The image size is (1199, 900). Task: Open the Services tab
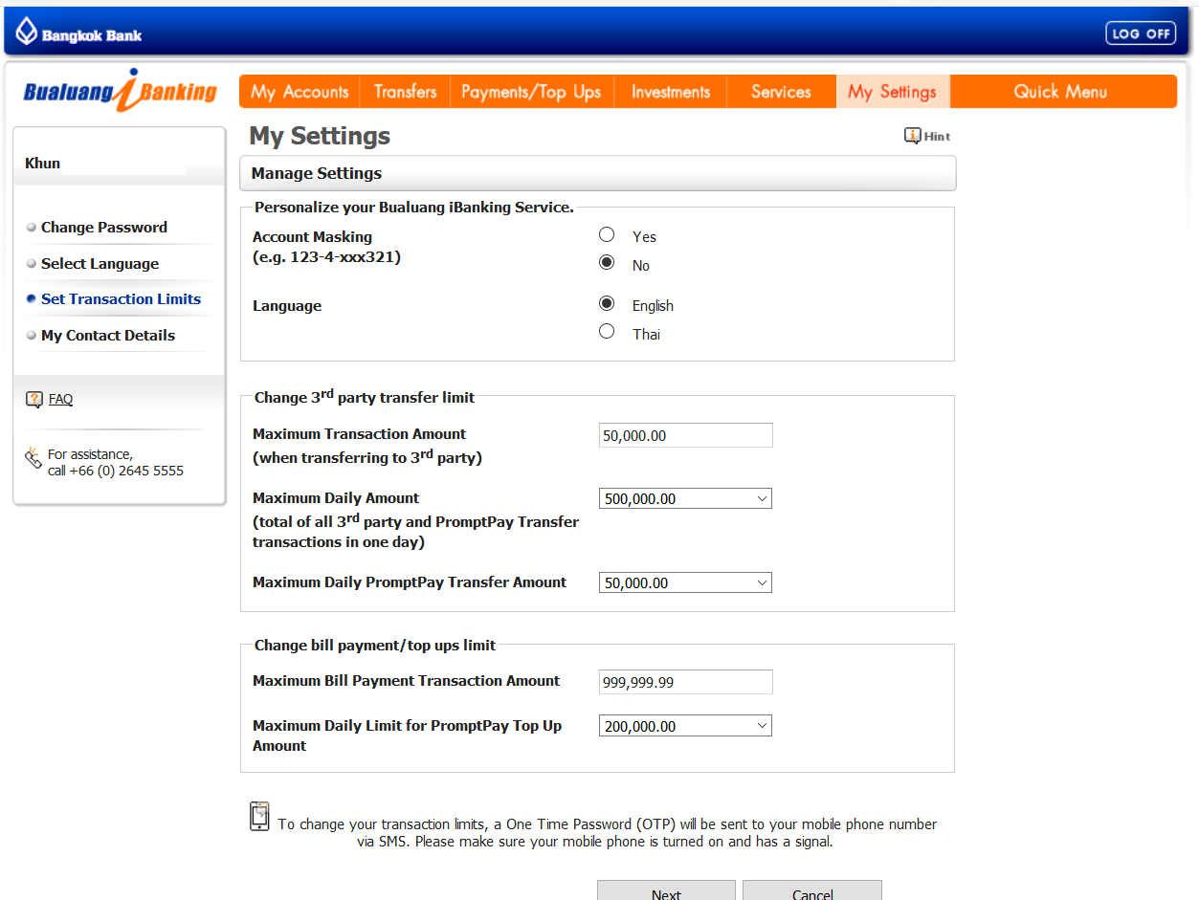tap(781, 92)
